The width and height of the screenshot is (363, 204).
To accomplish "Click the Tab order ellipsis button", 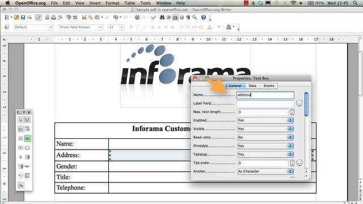I will point(299,163).
